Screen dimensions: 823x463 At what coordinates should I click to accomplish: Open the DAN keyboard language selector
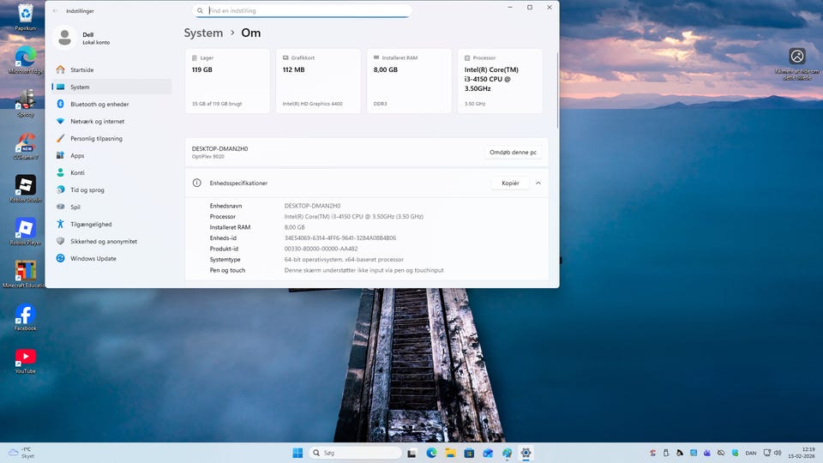(750, 453)
